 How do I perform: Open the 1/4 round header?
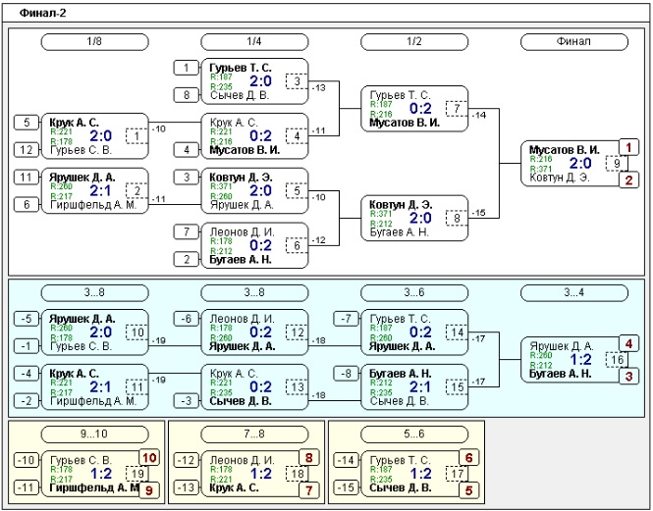coord(254,42)
